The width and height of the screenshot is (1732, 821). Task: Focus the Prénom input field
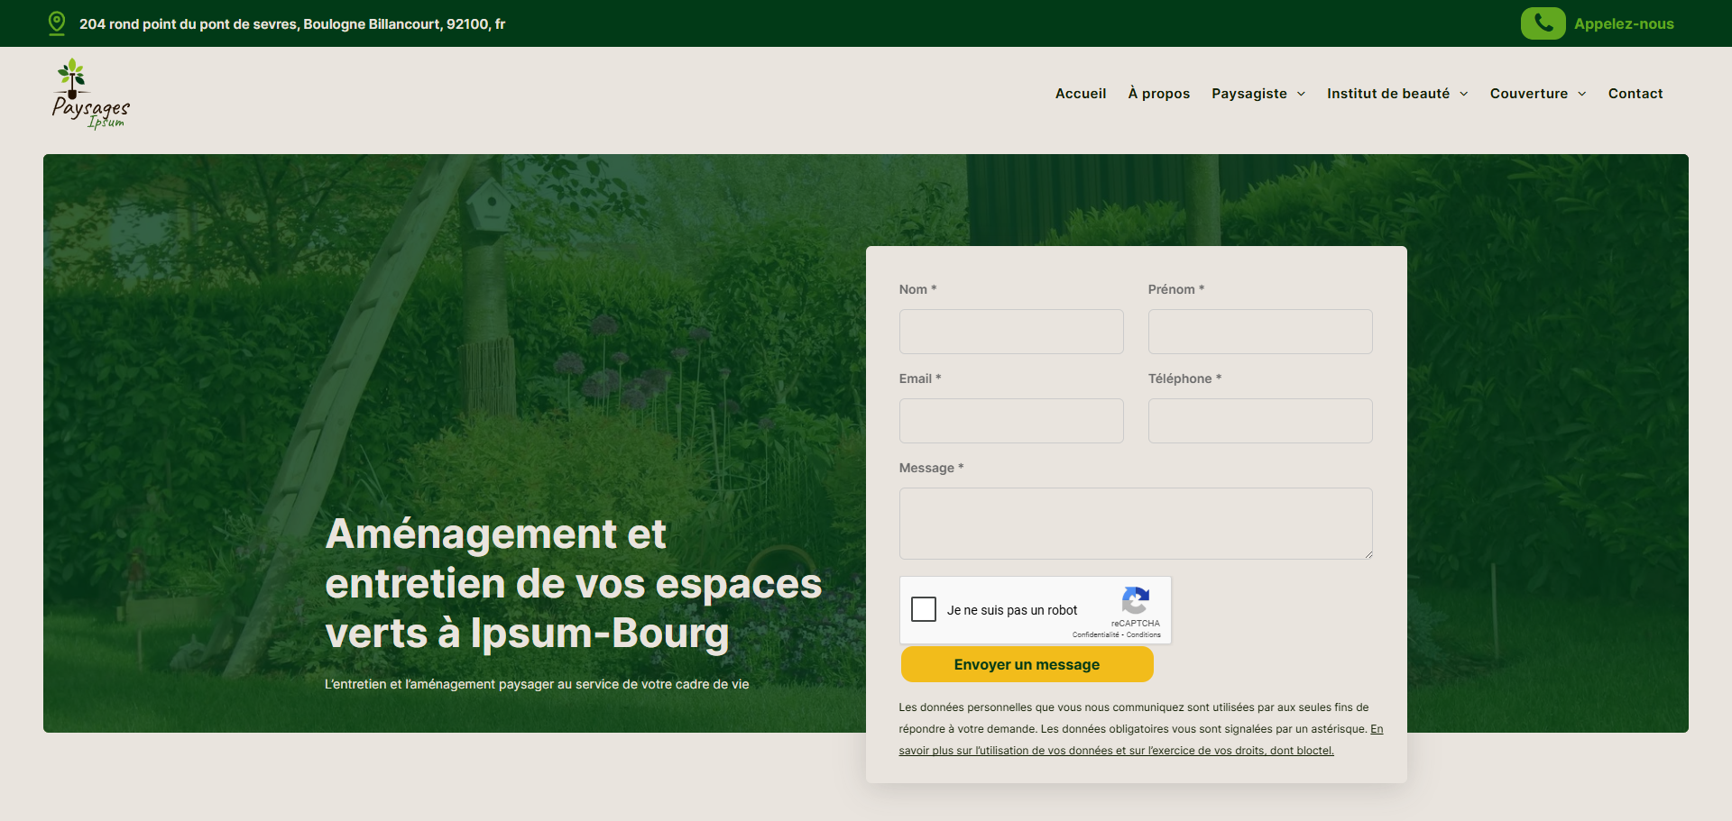[x=1259, y=332]
